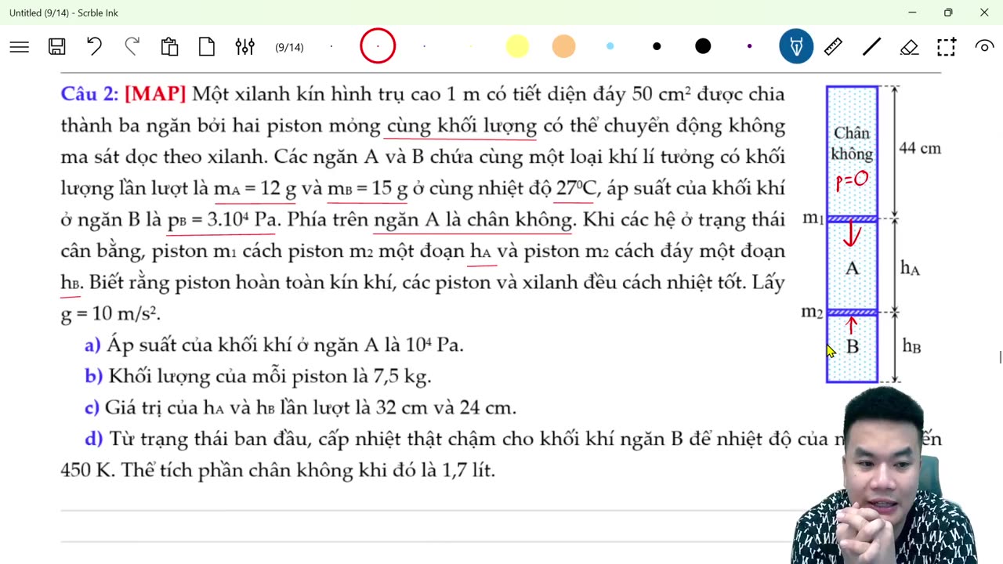Select the large orange highlighter
Viewport: 1003px width, 564px height.
click(x=563, y=47)
